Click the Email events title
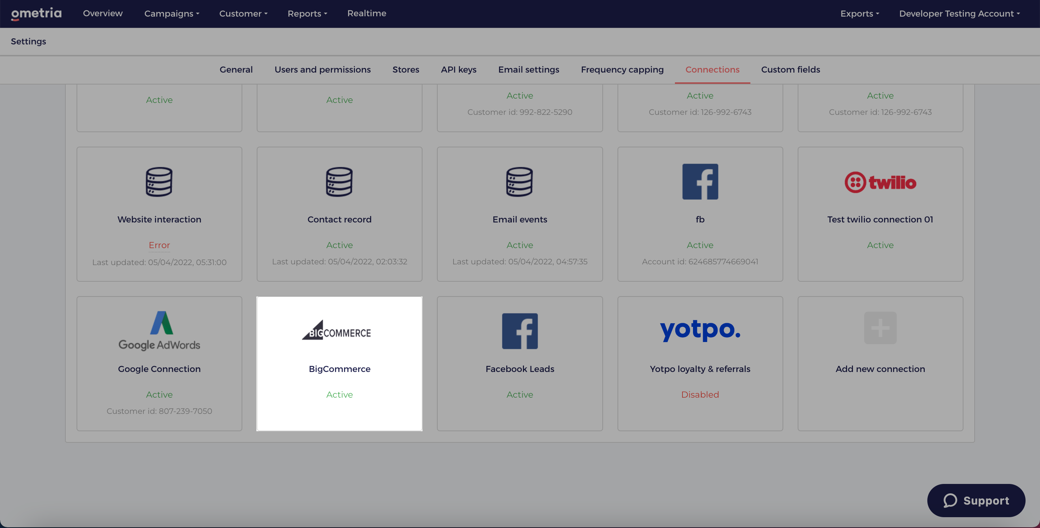 pos(520,220)
